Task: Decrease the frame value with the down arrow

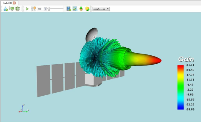Action: (45, 10)
